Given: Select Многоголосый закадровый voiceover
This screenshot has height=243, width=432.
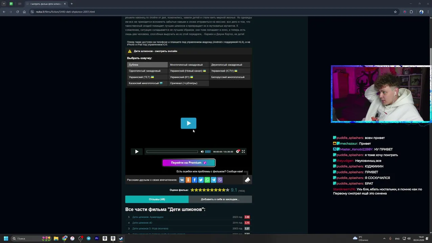Looking at the screenshot, I should [188, 65].
